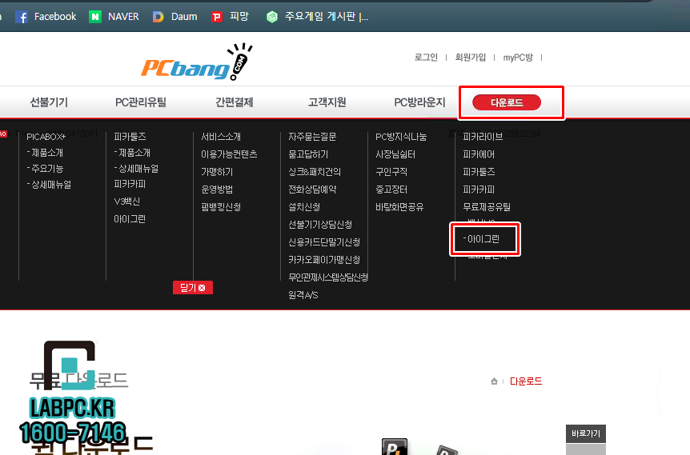Click 싱크&패치건의 link
Viewport: 690px width, 455px height.
pos(315,172)
